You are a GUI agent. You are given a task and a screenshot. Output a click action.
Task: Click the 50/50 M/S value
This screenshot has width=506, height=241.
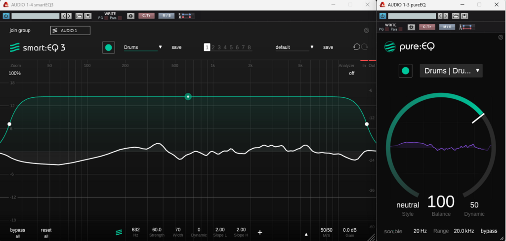(x=326, y=230)
